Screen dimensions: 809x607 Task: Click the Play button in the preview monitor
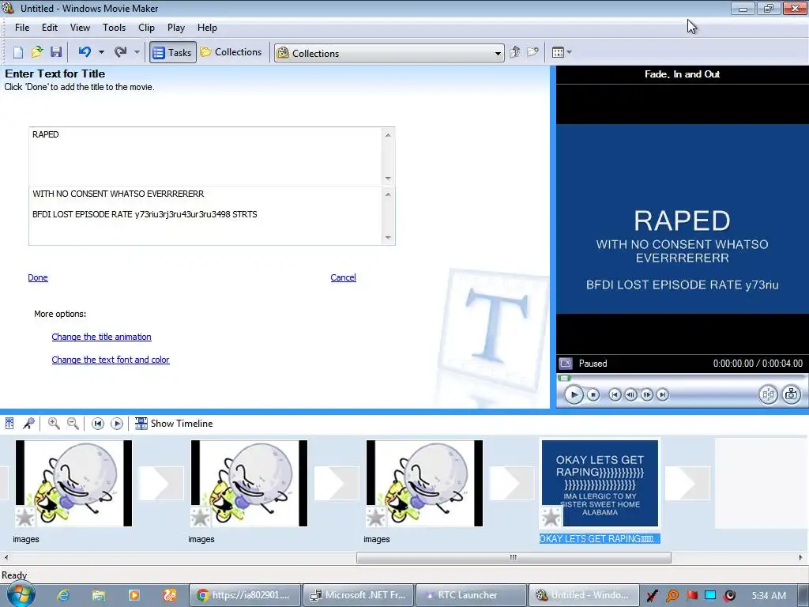[574, 395]
